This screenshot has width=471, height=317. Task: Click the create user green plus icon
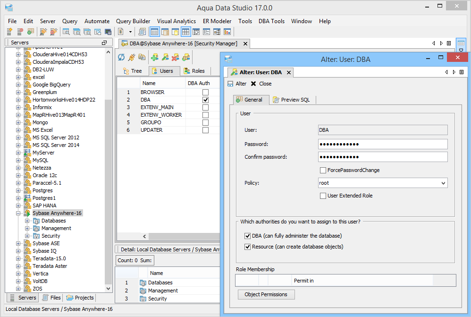pos(155,57)
